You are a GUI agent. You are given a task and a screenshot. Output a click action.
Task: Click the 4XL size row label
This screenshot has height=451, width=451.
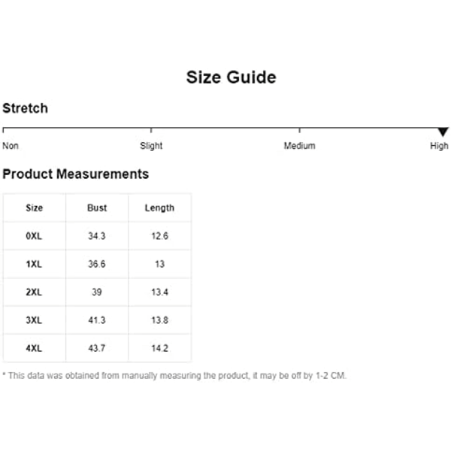(34, 348)
